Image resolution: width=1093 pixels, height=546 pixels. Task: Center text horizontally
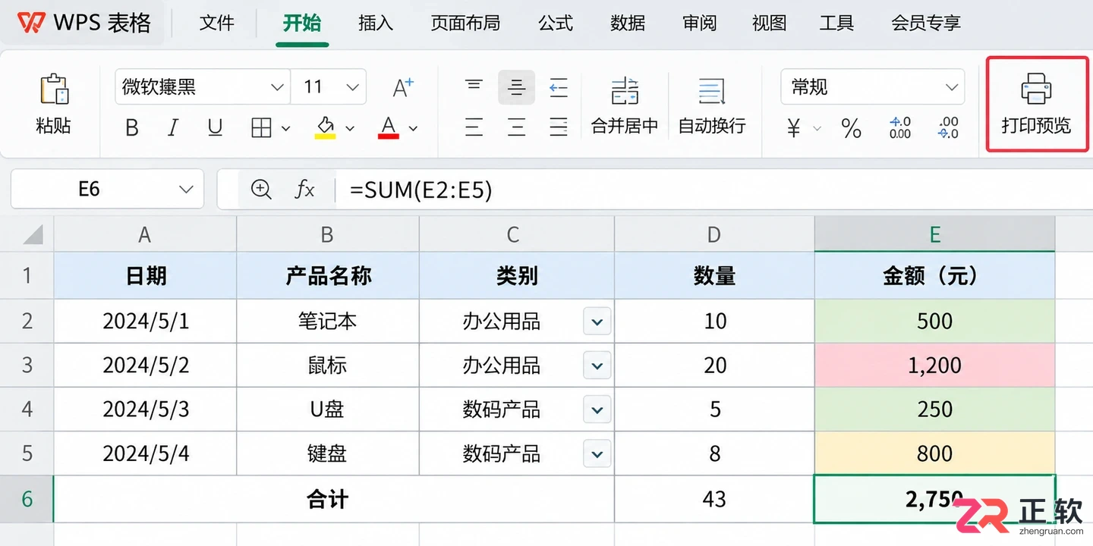point(516,127)
